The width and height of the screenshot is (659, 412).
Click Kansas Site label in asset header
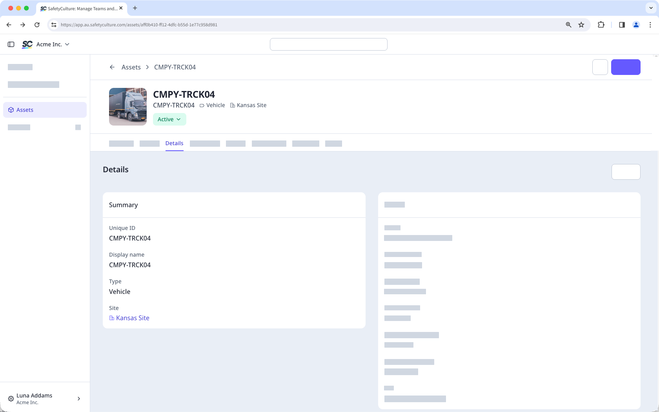click(x=248, y=105)
